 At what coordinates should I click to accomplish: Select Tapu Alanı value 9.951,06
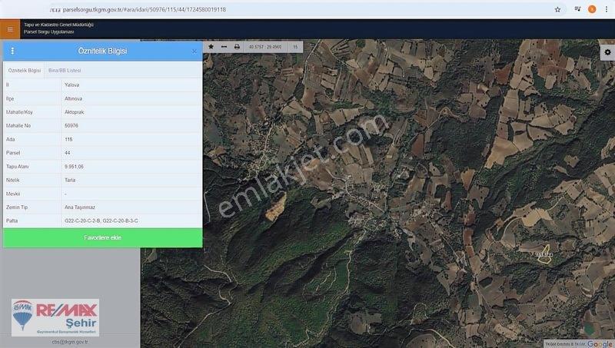74,167
